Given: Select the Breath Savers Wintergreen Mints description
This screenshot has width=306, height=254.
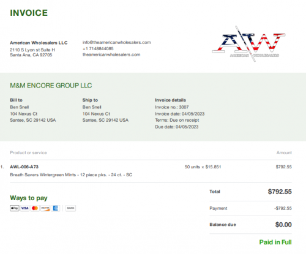Looking at the screenshot, I should 71,175.
